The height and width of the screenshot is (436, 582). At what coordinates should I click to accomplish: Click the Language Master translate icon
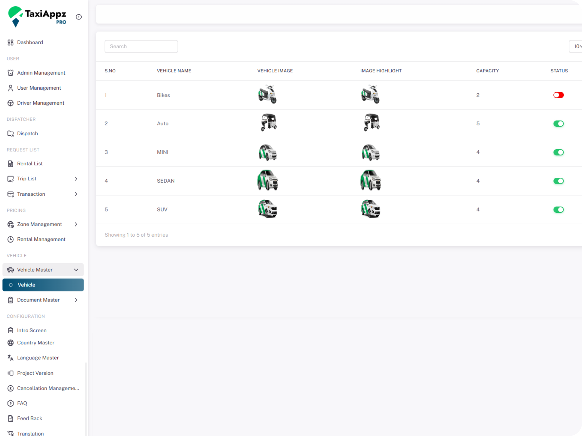point(10,358)
